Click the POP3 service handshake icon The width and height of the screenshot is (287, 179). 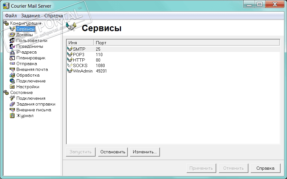click(x=70, y=55)
